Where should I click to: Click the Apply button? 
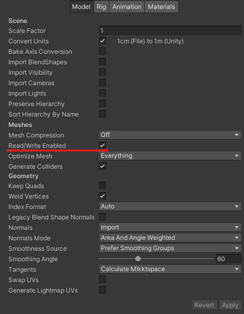click(230, 305)
